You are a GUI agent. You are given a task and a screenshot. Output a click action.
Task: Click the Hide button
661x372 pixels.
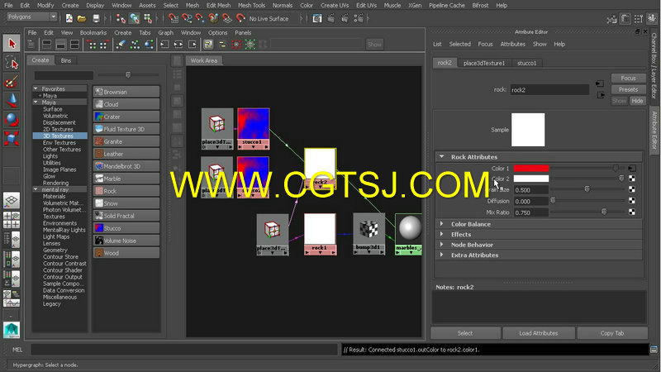coord(637,101)
